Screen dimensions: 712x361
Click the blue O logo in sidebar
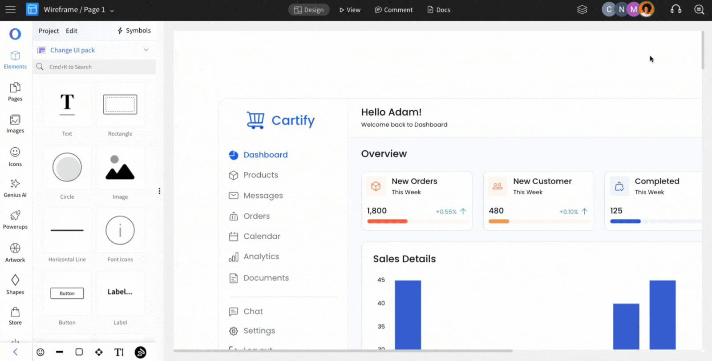click(x=15, y=34)
